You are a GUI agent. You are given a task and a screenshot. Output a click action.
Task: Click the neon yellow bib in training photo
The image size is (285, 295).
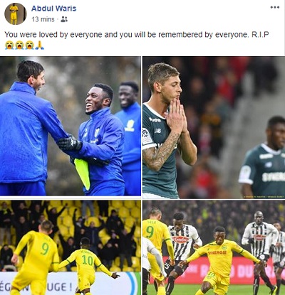point(83,173)
